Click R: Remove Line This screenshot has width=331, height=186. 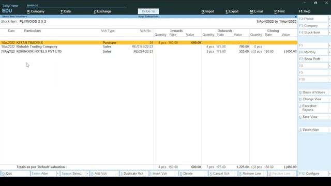click(x=251, y=174)
